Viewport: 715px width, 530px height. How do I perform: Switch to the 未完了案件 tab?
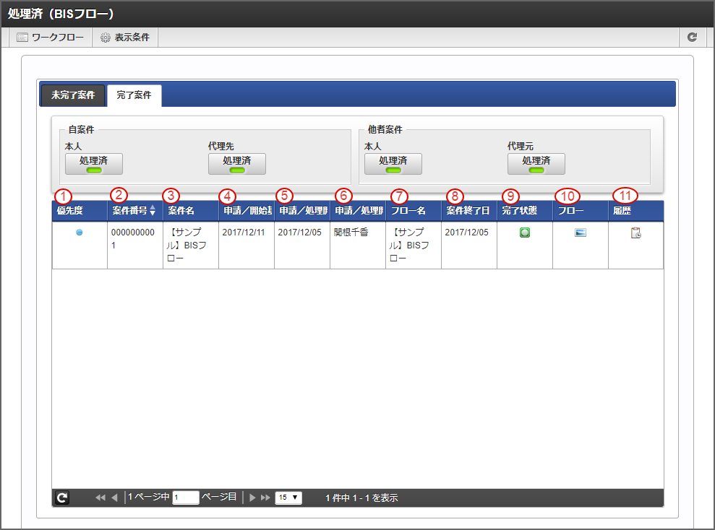[73, 95]
